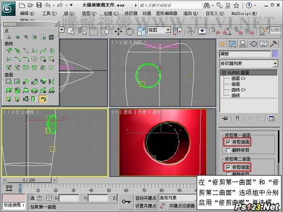
Task: Uncheck 修剪曲面 under 修剪第一曲面
Action: [x=228, y=142]
